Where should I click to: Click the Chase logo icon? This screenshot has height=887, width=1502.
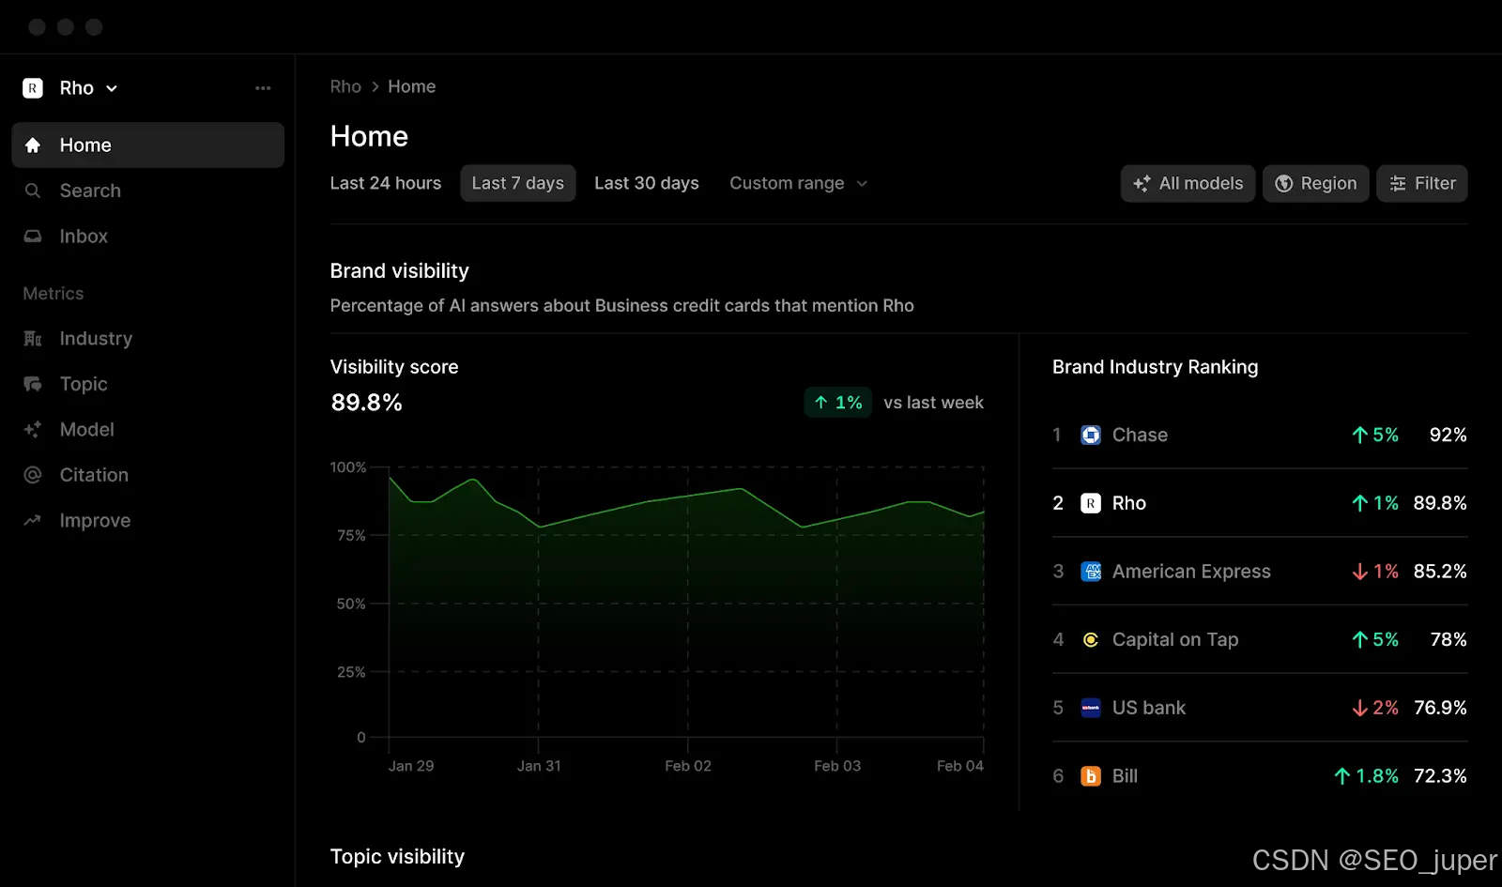pyautogui.click(x=1091, y=436)
